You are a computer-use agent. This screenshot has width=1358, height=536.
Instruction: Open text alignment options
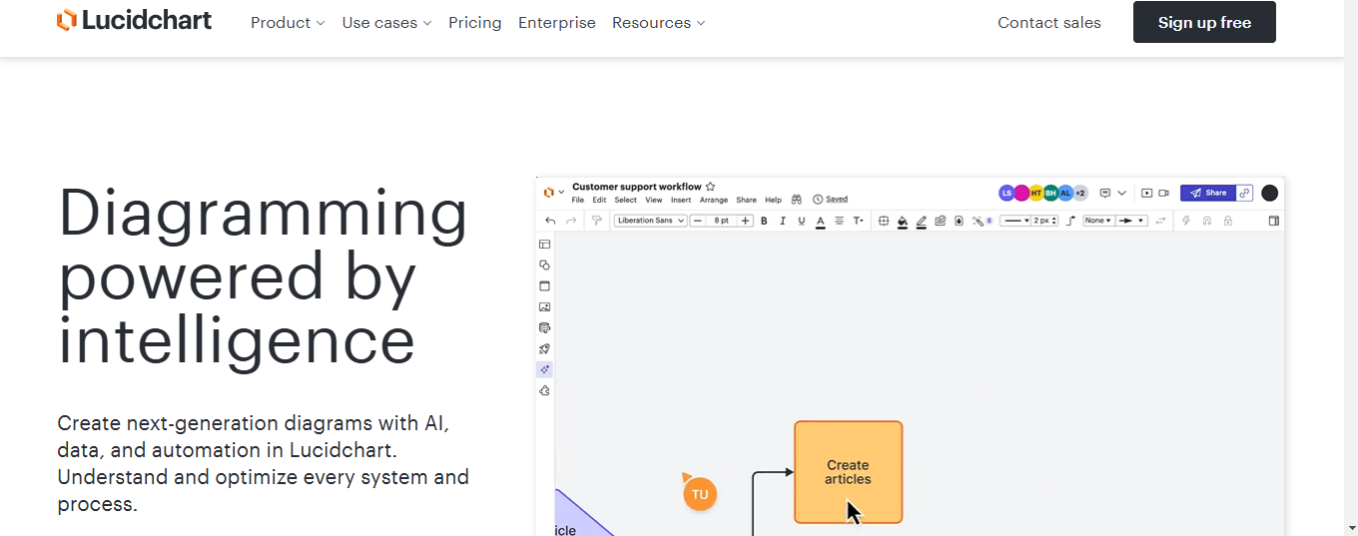tap(840, 221)
